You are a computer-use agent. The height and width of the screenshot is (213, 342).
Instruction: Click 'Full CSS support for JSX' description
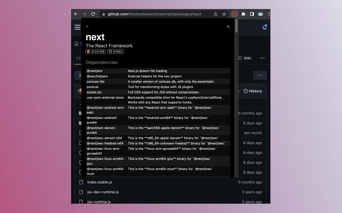pyautogui.click(x=163, y=92)
